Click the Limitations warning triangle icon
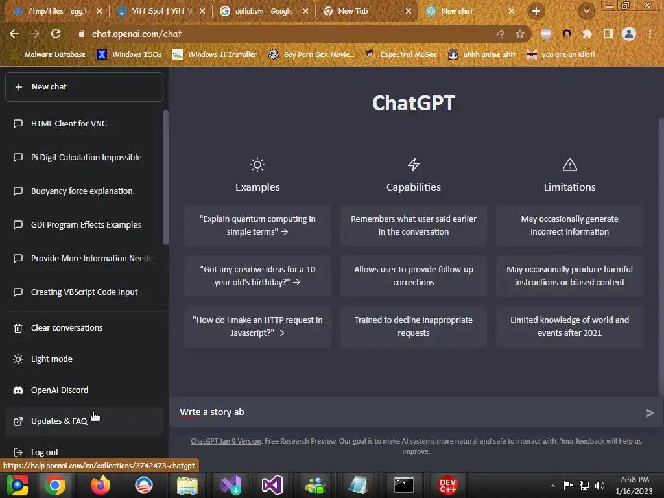The width and height of the screenshot is (664, 498). coord(570,165)
